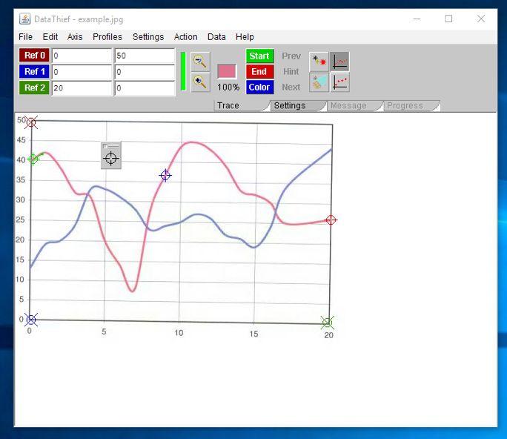Click the Ref 2 button
This screenshot has width=507, height=439.
click(x=34, y=88)
